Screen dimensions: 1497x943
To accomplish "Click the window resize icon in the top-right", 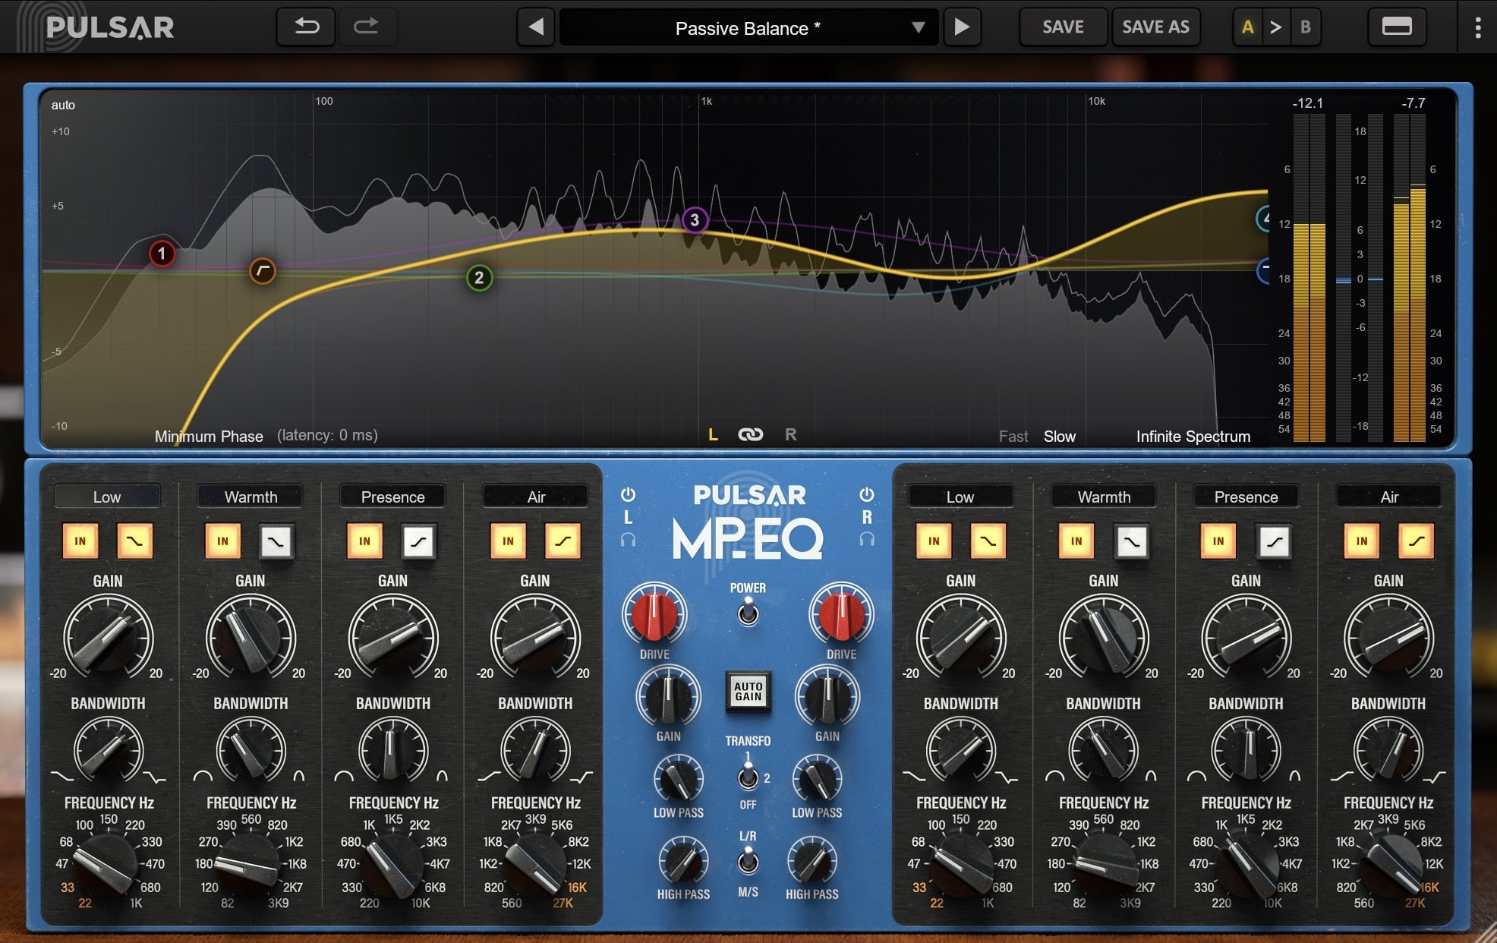I will coord(1397,27).
